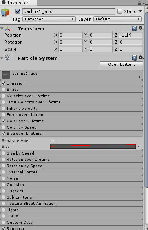Enable Custom Data module
This screenshot has height=230, width=148.
tap(4, 223)
